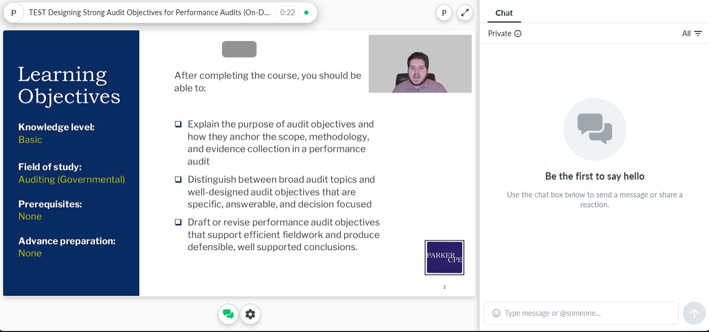Open the emoji picker in the message box
The height and width of the screenshot is (332, 709).
496,313
